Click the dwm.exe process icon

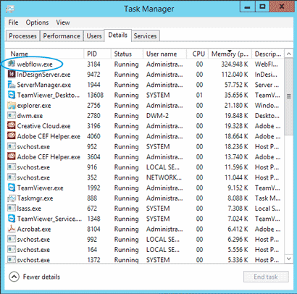[x=12, y=115]
